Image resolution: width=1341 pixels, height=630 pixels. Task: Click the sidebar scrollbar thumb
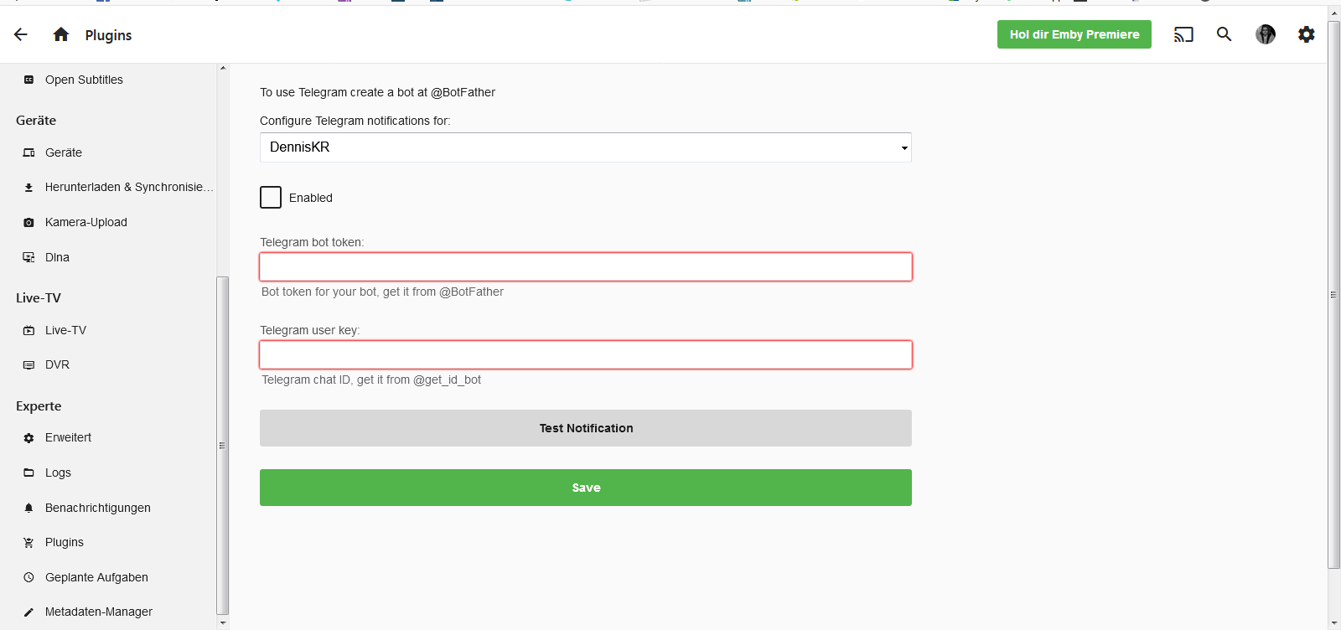(222, 445)
